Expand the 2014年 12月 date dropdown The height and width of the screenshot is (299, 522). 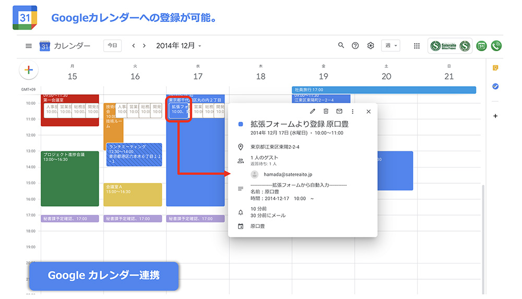tap(179, 45)
